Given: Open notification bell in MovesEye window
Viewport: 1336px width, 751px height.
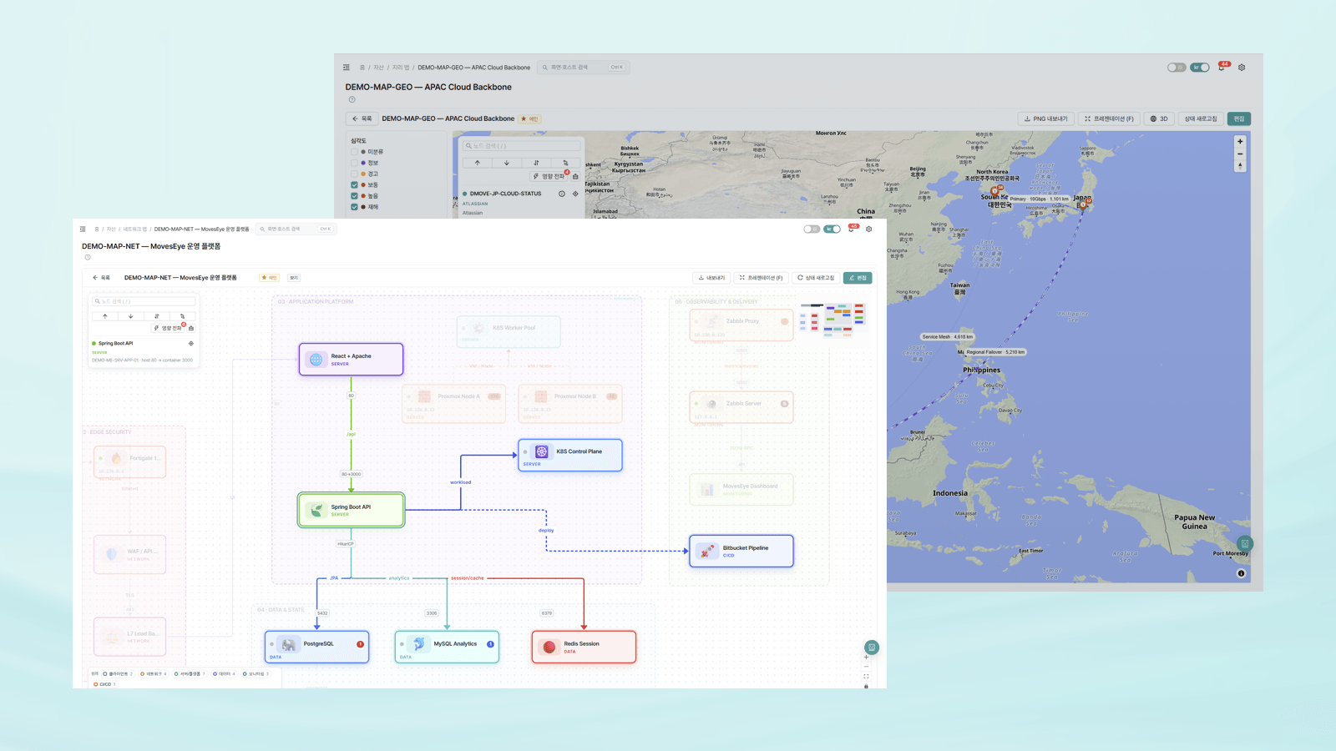Looking at the screenshot, I should pos(852,229).
